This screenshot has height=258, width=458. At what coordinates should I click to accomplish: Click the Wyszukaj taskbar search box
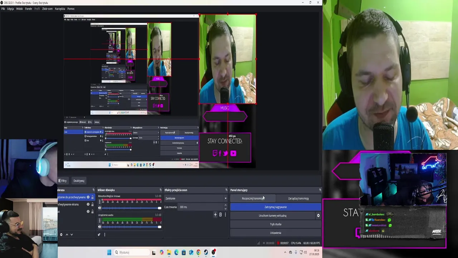(x=131, y=252)
